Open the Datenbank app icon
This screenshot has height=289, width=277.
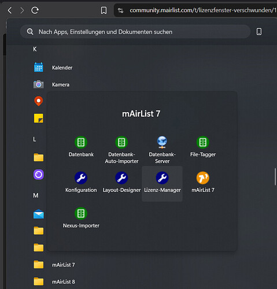tap(81, 142)
